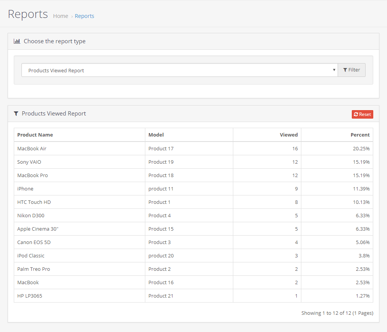Viewport: 387px width, 332px height.
Task: Click the viewed count 16 for MacBook Air
Action: (x=295, y=149)
